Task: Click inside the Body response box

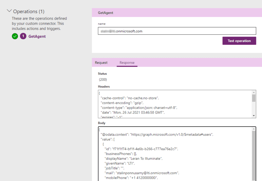Action: pyautogui.click(x=174, y=154)
